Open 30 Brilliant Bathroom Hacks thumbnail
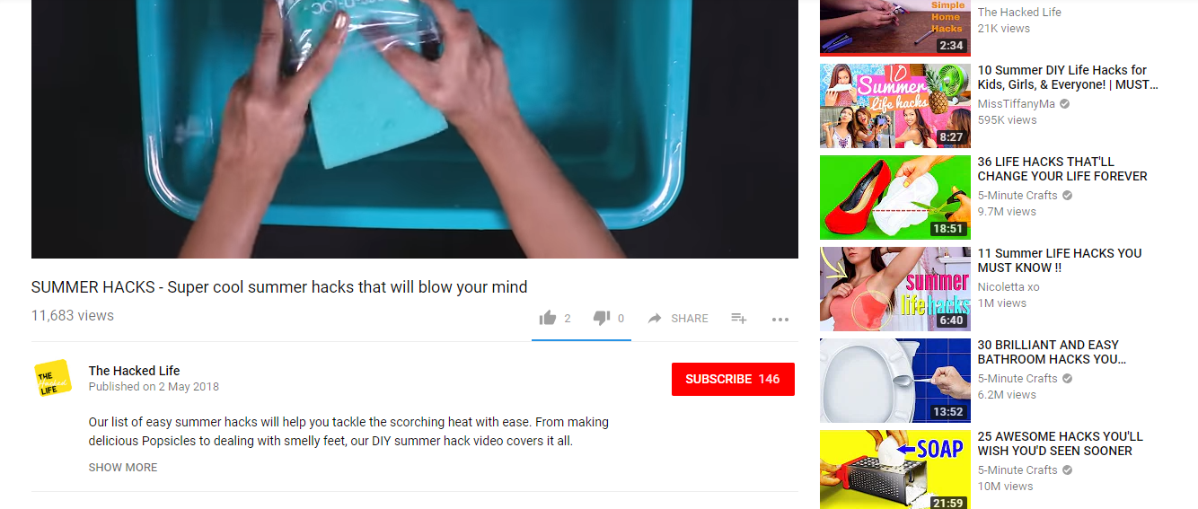The width and height of the screenshot is (1198, 509). coord(895,380)
